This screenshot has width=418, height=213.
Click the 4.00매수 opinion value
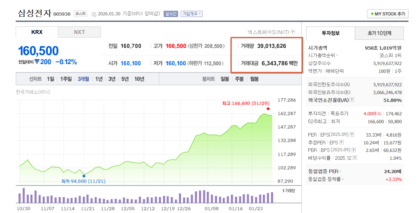click(x=372, y=113)
